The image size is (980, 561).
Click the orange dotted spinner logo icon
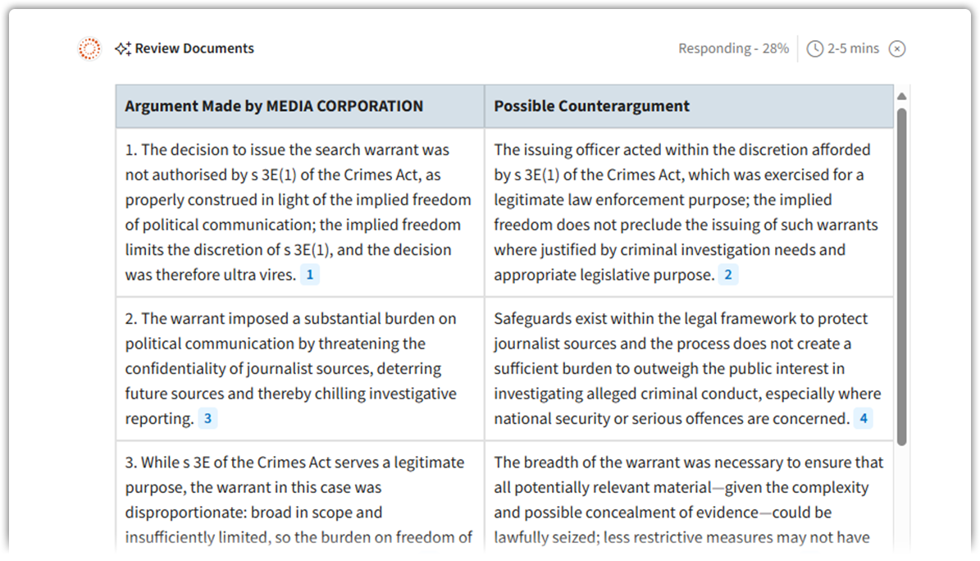tap(88, 48)
